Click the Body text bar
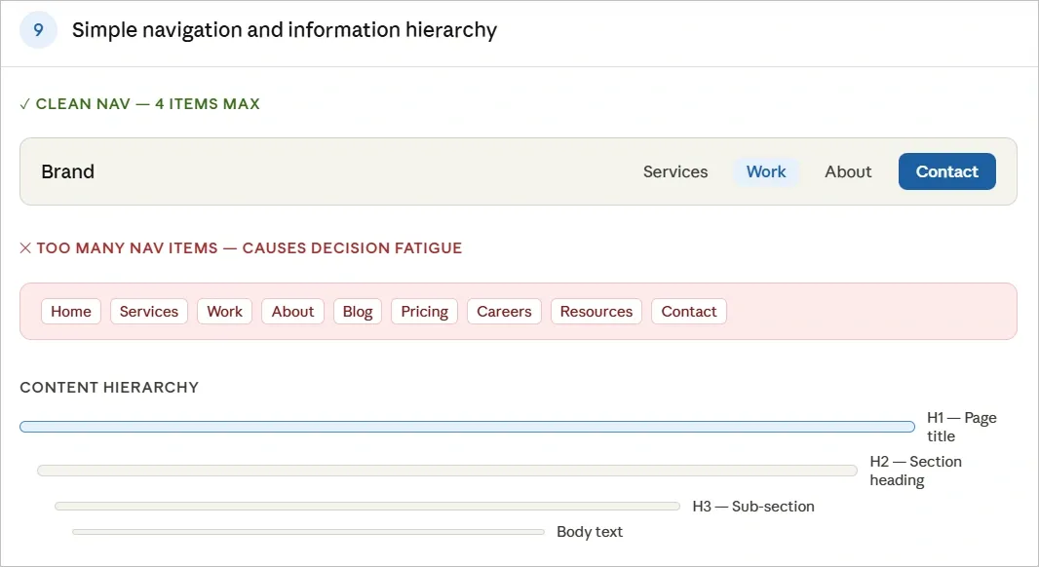Viewport: 1039px width, 567px height. click(x=307, y=532)
